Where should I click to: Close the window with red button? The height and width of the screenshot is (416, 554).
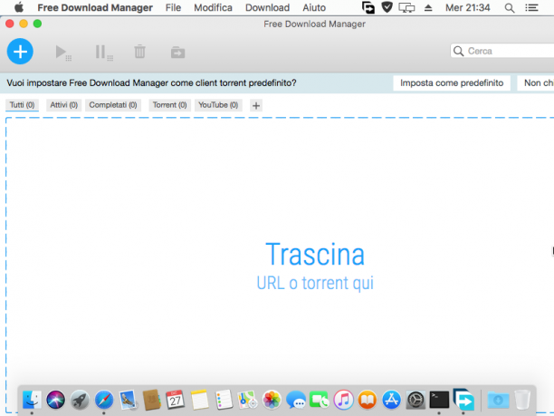coord(10,24)
